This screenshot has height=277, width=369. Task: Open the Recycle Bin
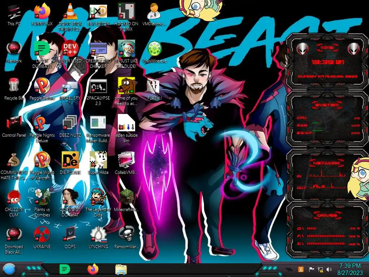[14, 89]
